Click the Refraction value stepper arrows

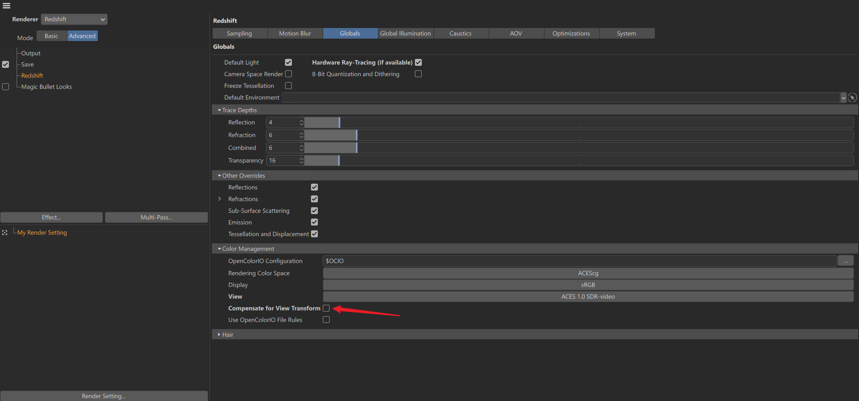pos(301,135)
